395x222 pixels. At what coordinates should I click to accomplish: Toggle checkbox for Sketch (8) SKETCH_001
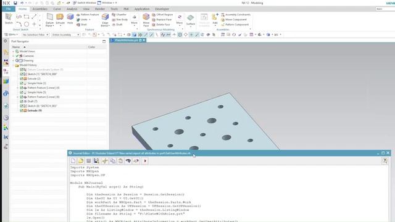pyautogui.click(x=22, y=106)
